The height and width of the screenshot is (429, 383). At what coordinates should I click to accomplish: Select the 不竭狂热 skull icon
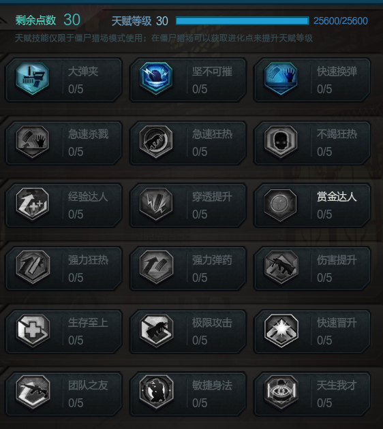point(281,142)
